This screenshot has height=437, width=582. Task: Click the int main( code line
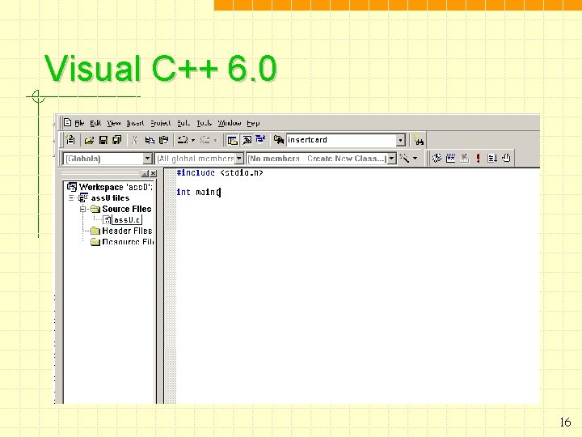(x=199, y=192)
